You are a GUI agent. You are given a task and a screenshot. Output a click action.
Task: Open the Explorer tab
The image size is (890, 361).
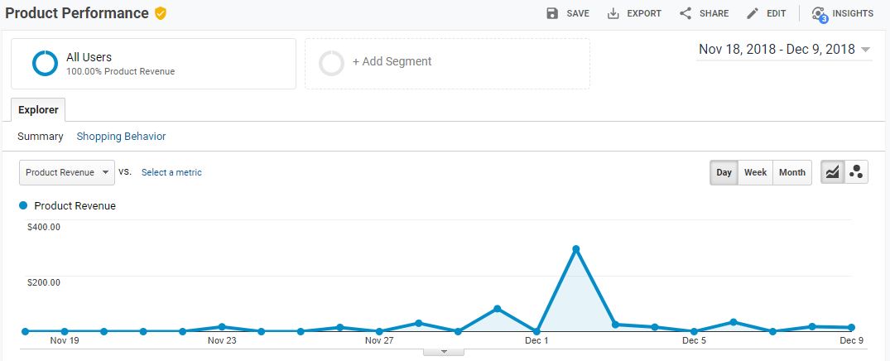38,109
